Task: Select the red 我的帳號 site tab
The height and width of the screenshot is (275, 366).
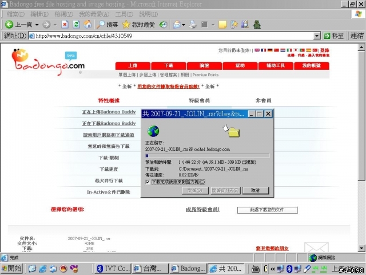Action: pos(312,66)
